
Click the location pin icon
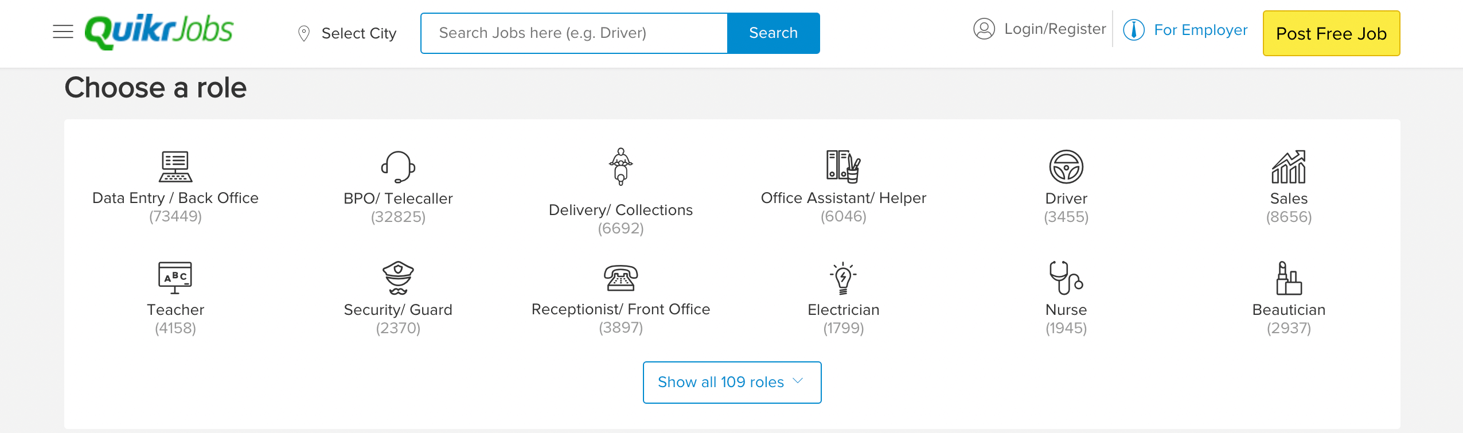click(x=304, y=33)
